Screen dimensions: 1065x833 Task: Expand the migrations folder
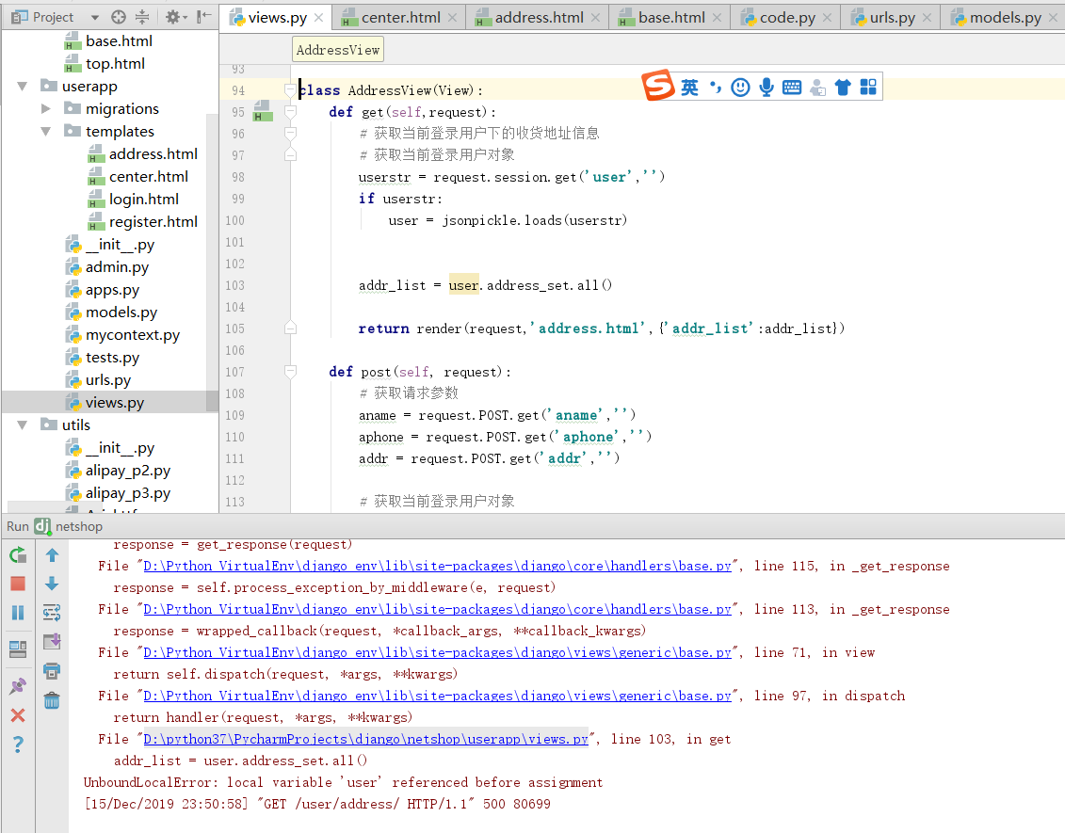pyautogui.click(x=45, y=108)
